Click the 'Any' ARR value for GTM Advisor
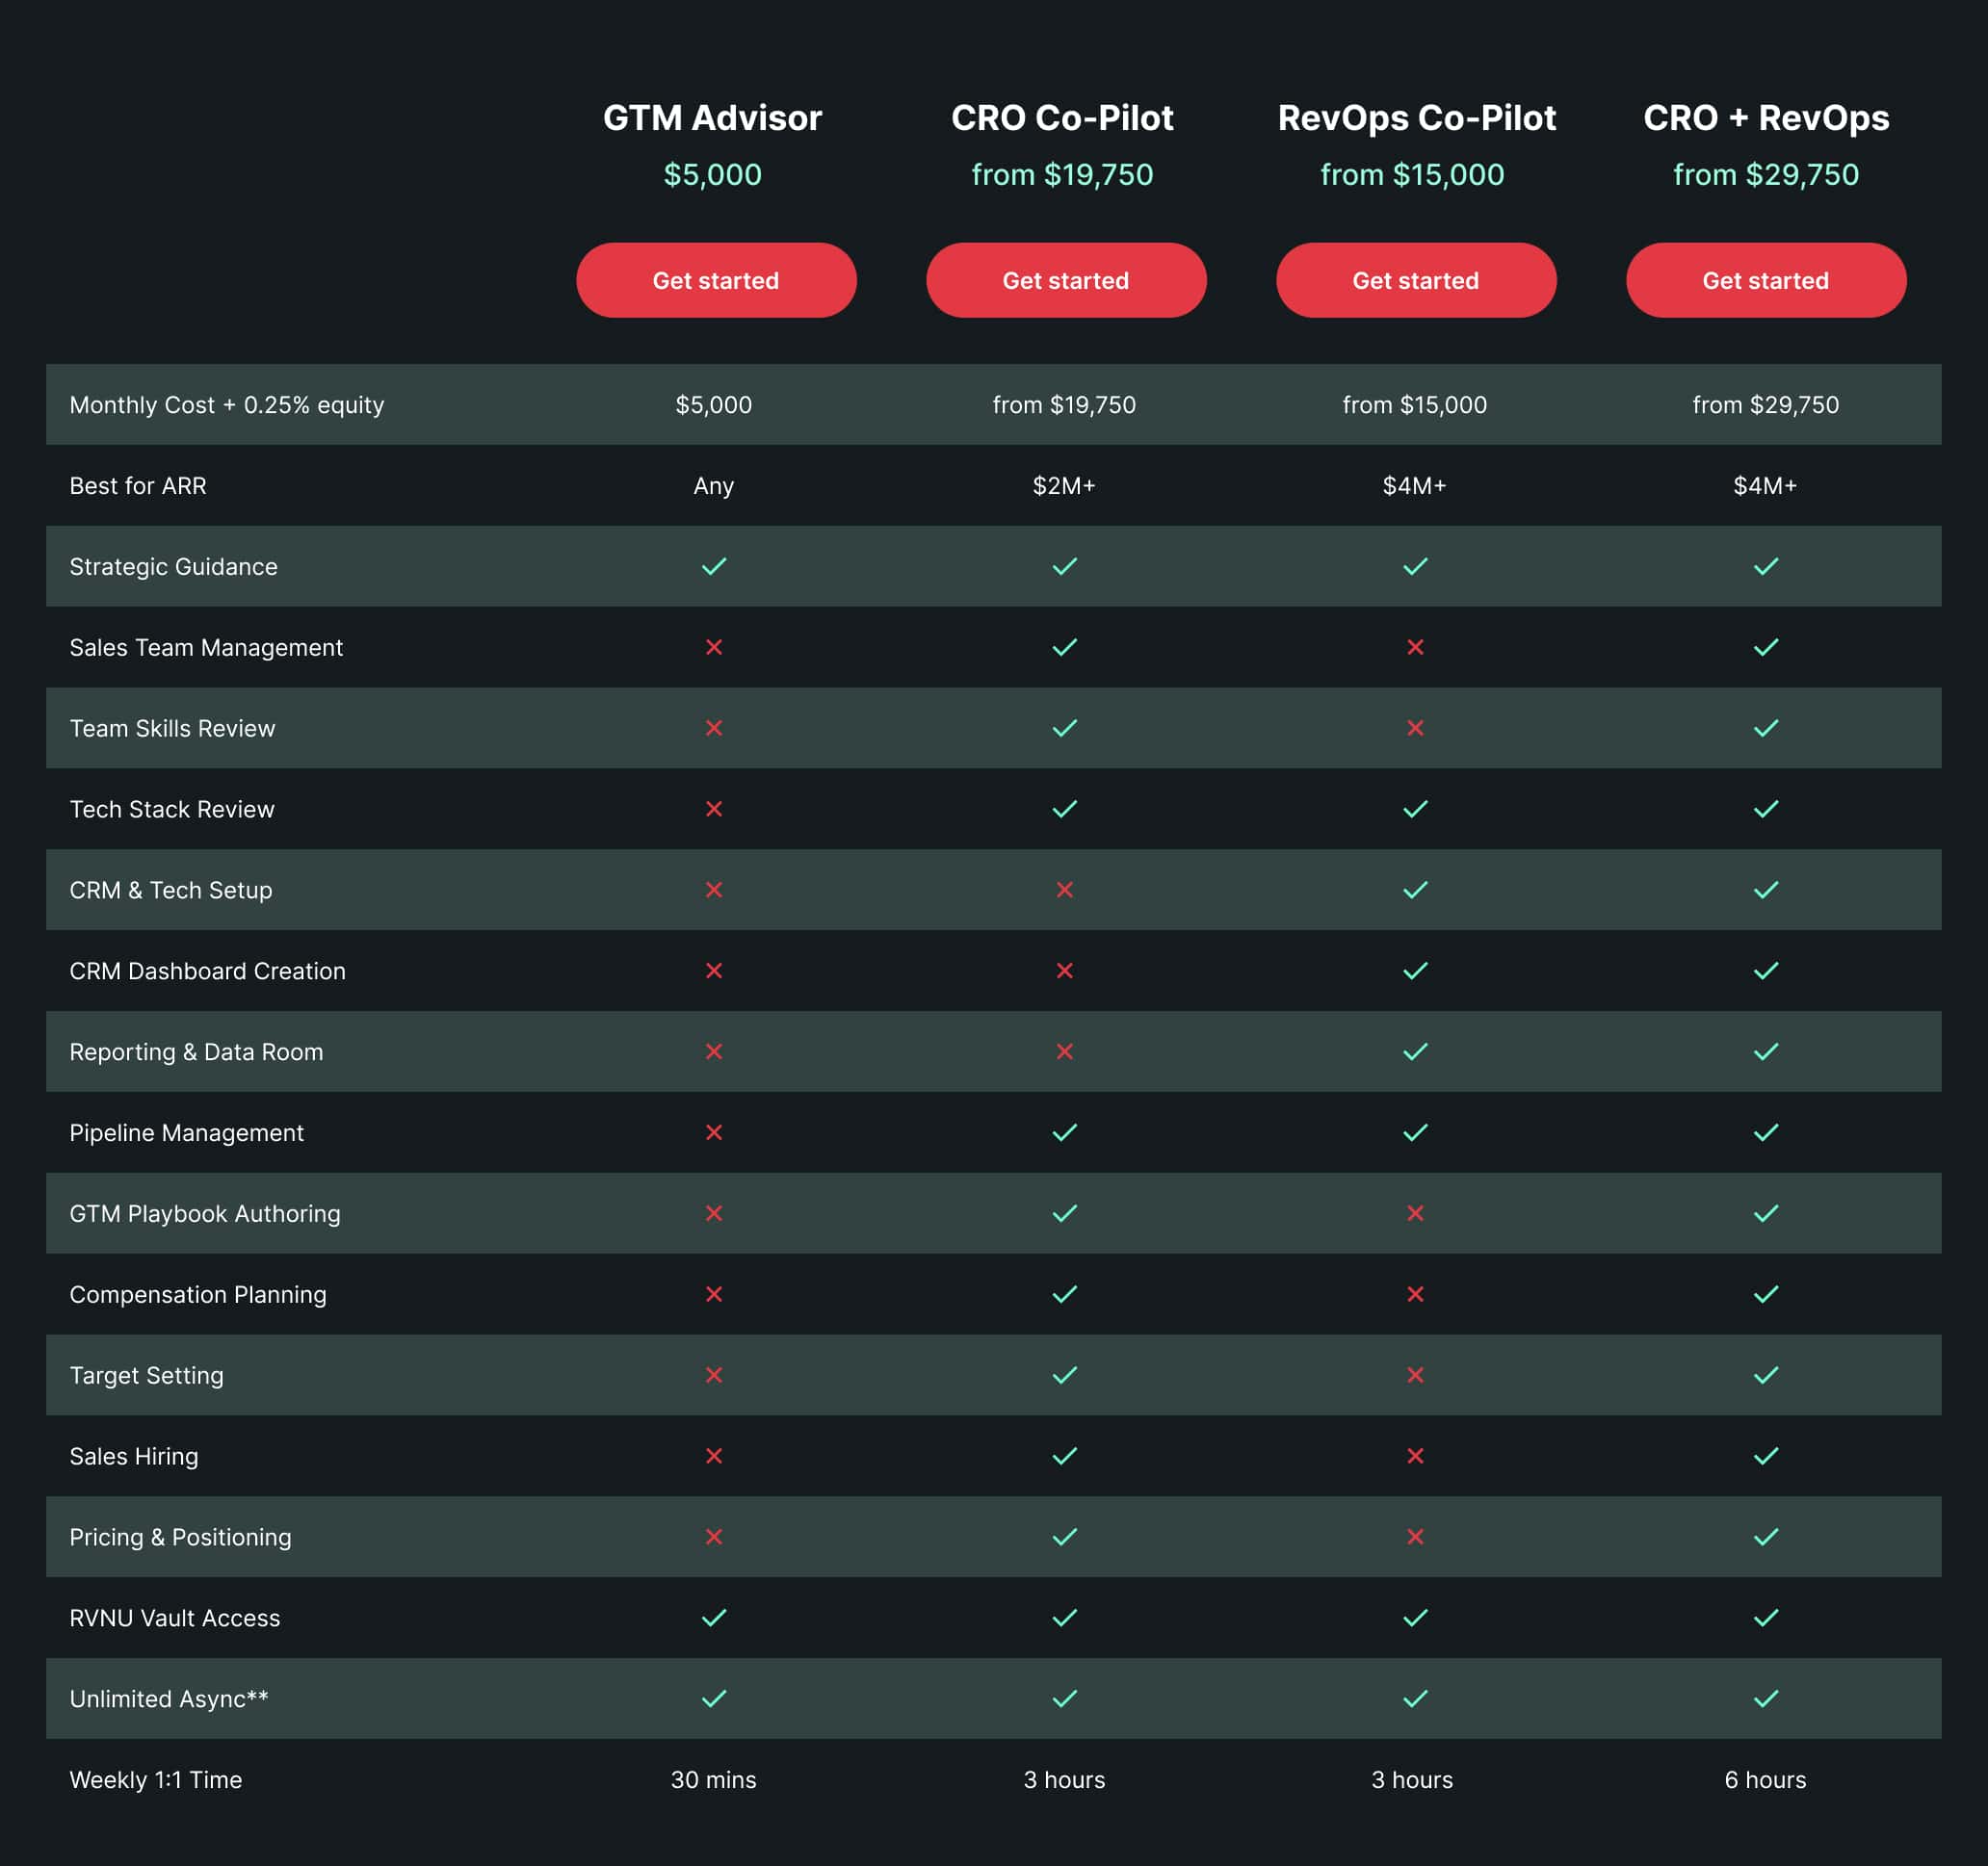 point(714,487)
